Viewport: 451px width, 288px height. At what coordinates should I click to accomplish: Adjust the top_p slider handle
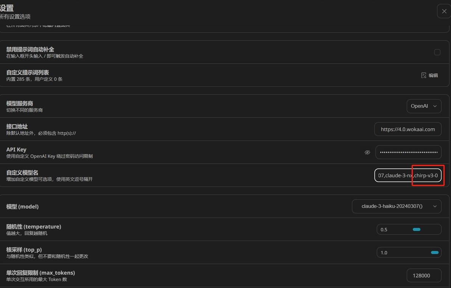pyautogui.click(x=435, y=253)
